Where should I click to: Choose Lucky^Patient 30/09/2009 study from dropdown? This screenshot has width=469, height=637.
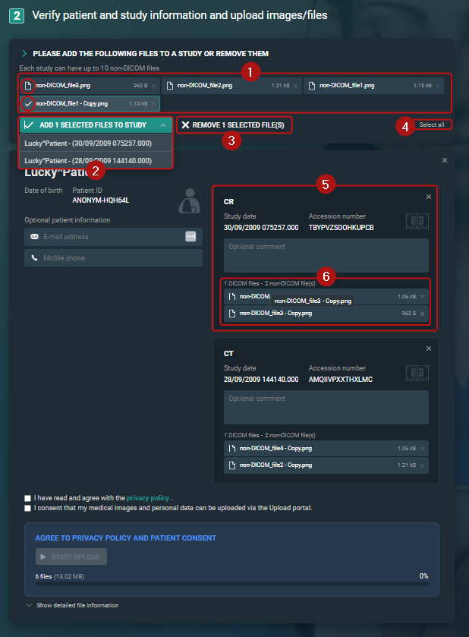coord(88,143)
